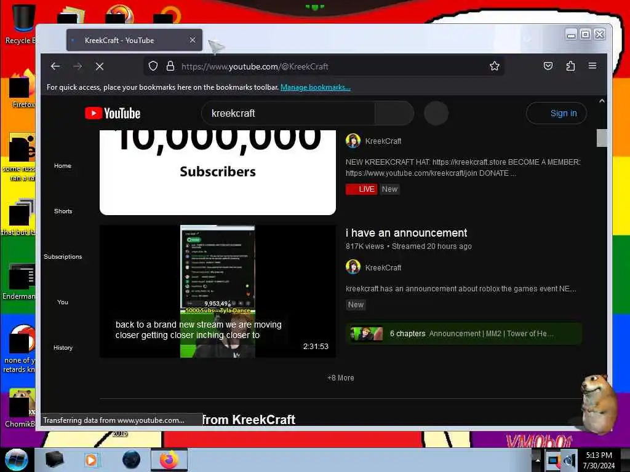Click KreekCraft avatar under announcement video
Viewport: 630px width, 472px height.
353,267
